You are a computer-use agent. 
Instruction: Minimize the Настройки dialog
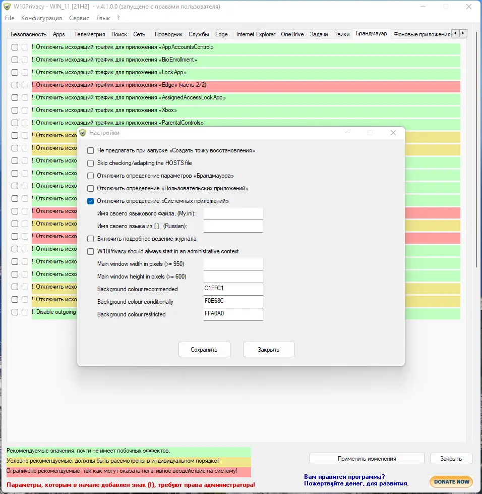coord(347,133)
